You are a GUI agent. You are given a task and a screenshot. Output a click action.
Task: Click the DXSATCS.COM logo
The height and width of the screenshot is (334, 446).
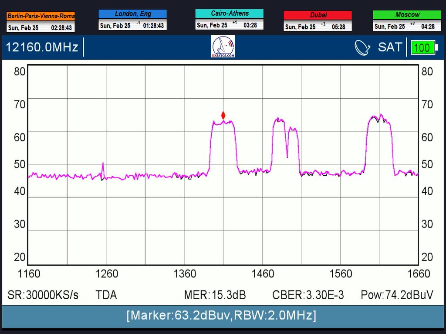223,47
